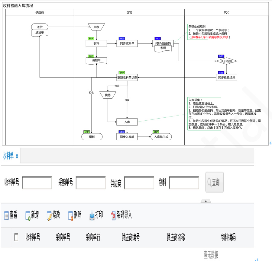Click the 收料 process box
Viewport: 272px width, 261px height.
pos(96,43)
